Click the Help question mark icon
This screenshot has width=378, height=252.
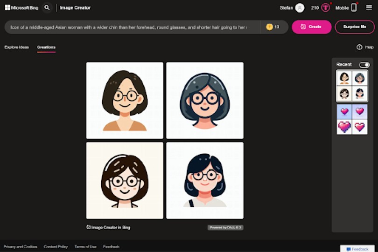coord(359,47)
